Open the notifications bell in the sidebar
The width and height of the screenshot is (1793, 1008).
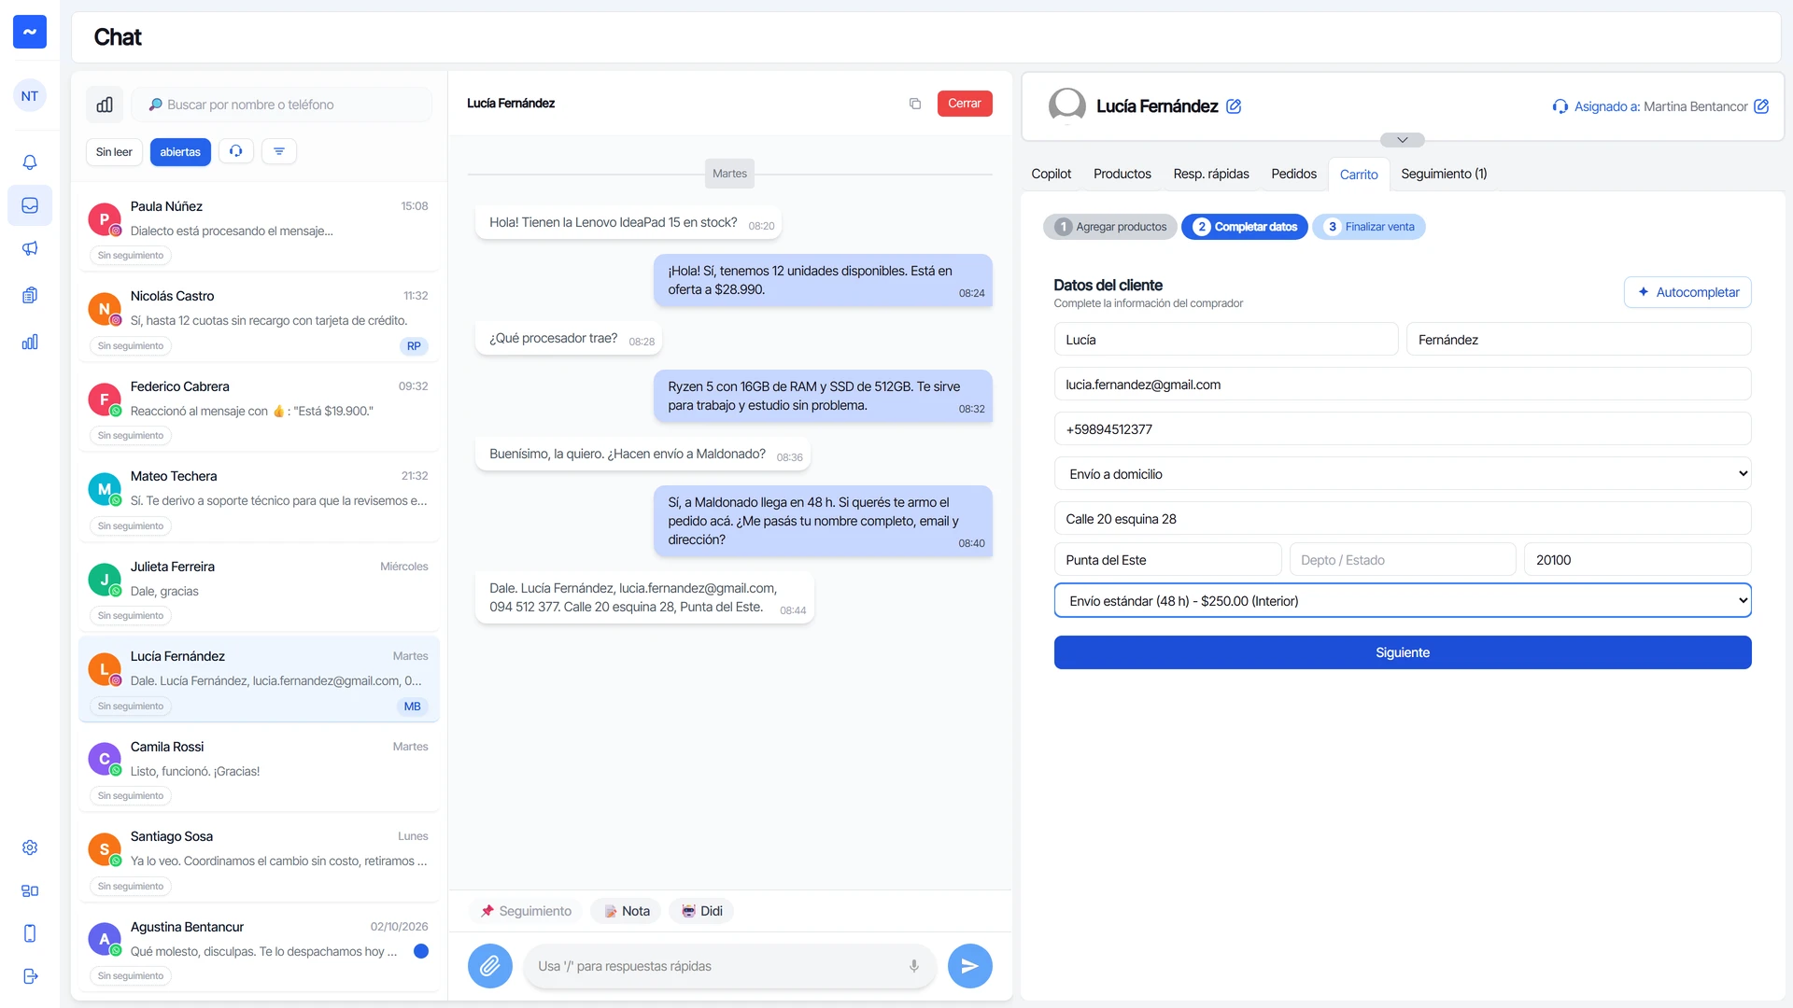point(30,162)
